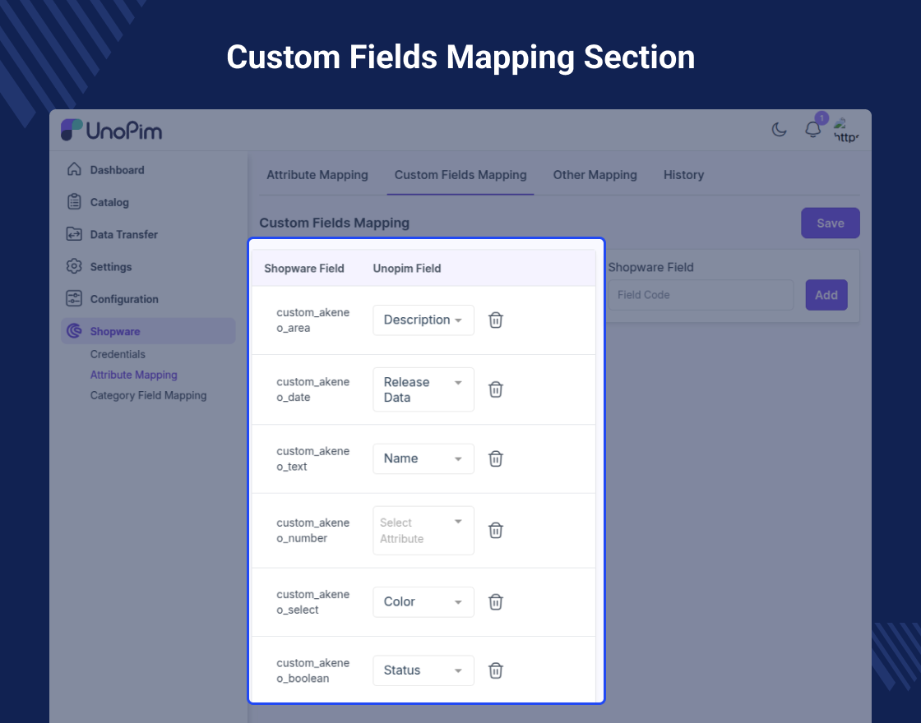Click the Save button
Screen dimensions: 921x723
click(x=830, y=223)
